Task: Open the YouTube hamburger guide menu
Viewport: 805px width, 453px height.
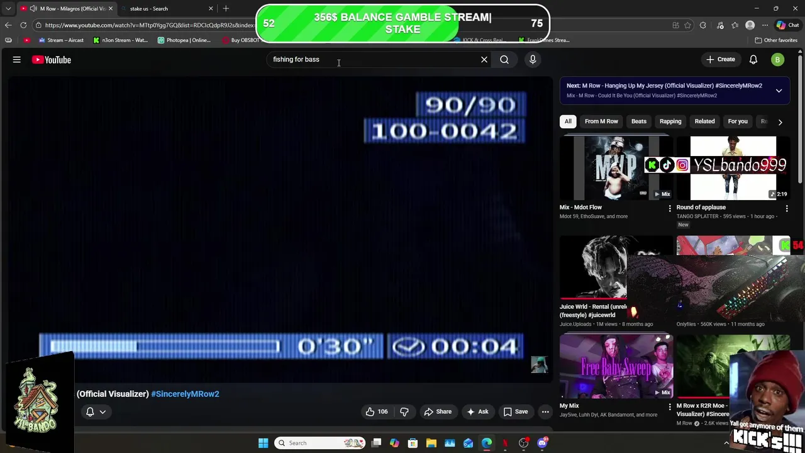Action: pos(17,60)
